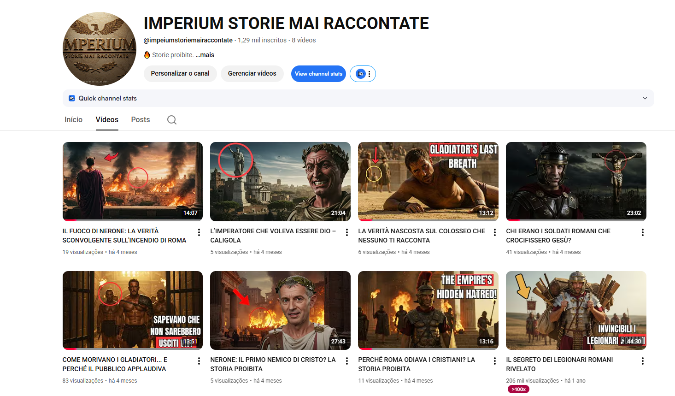Viewport: 675px width, 396px height.
Task: Open three-dot menu for Nerone Primo Nemico video
Action: click(x=347, y=361)
